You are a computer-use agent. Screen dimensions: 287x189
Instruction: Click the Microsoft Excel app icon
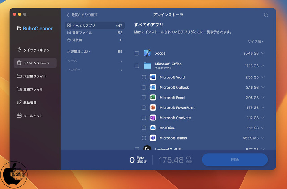click(x=152, y=98)
